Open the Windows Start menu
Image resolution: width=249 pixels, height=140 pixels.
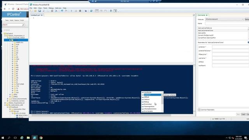coord(3,138)
